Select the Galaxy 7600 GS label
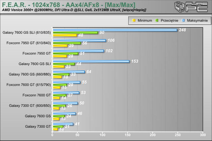 pyautogui.click(x=38, y=116)
